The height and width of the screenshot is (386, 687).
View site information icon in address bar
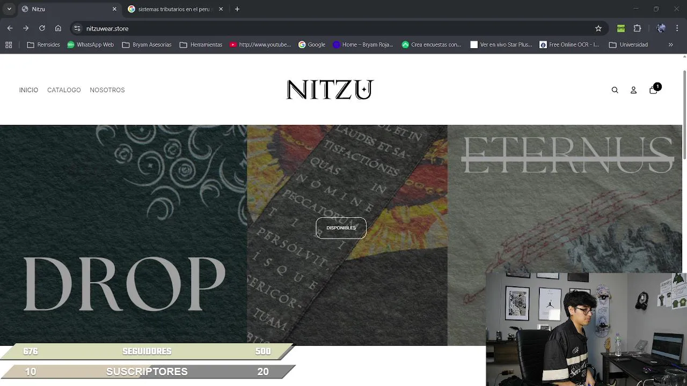(77, 28)
